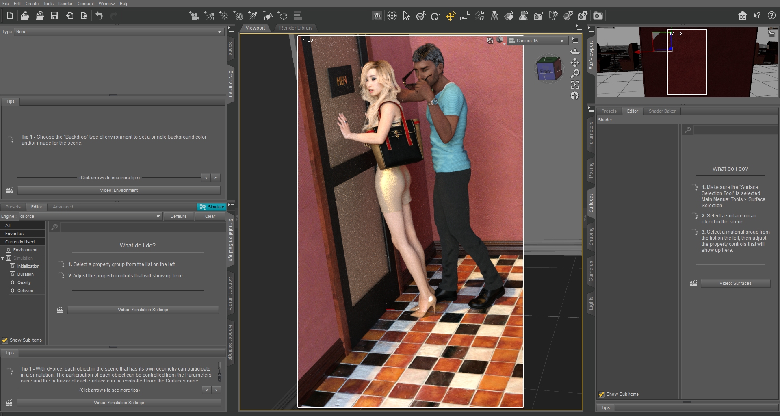Viewport: 780px width, 416px height.
Task: Collapse the Simulation tree group
Action: pos(3,258)
